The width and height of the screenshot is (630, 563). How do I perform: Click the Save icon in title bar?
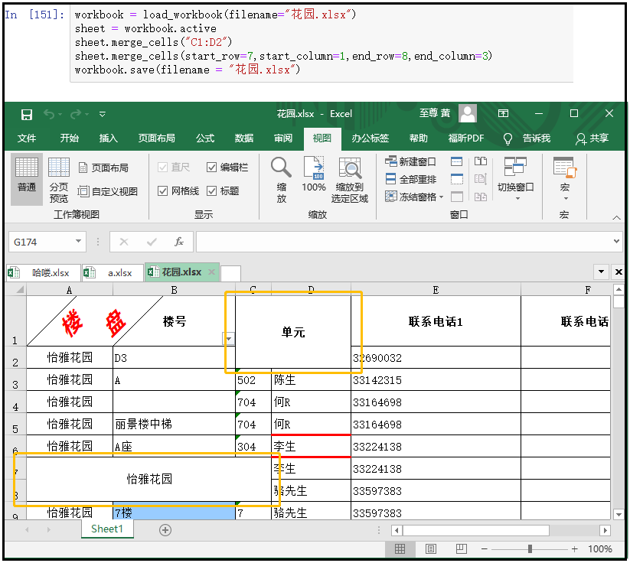[x=27, y=115]
